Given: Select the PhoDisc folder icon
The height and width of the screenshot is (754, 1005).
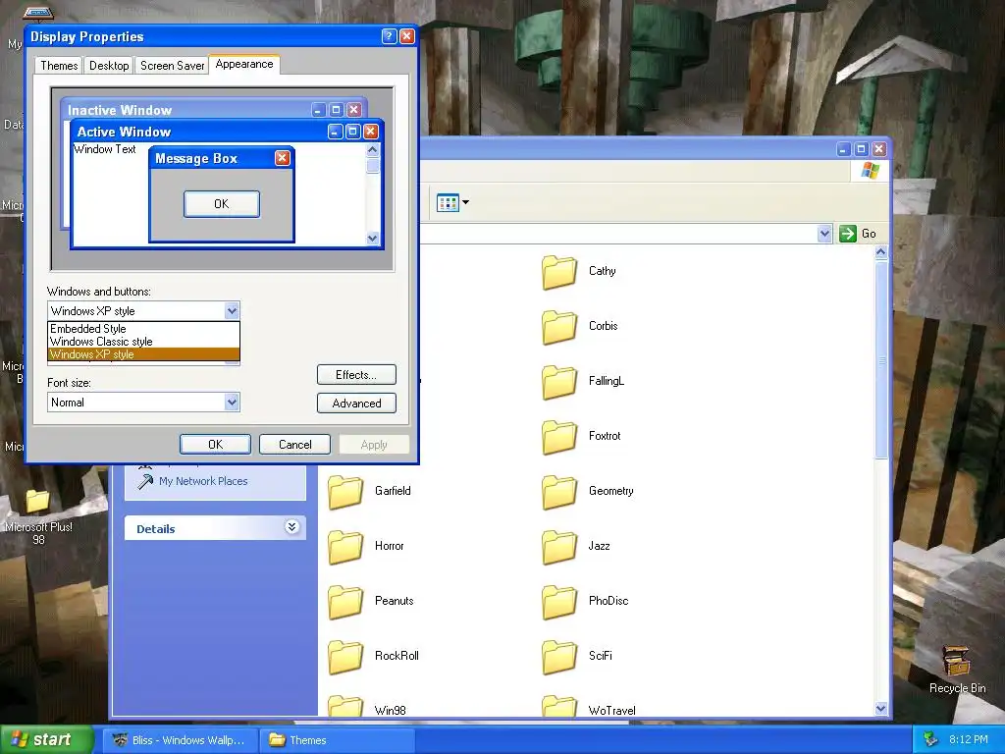Looking at the screenshot, I should pos(558,602).
